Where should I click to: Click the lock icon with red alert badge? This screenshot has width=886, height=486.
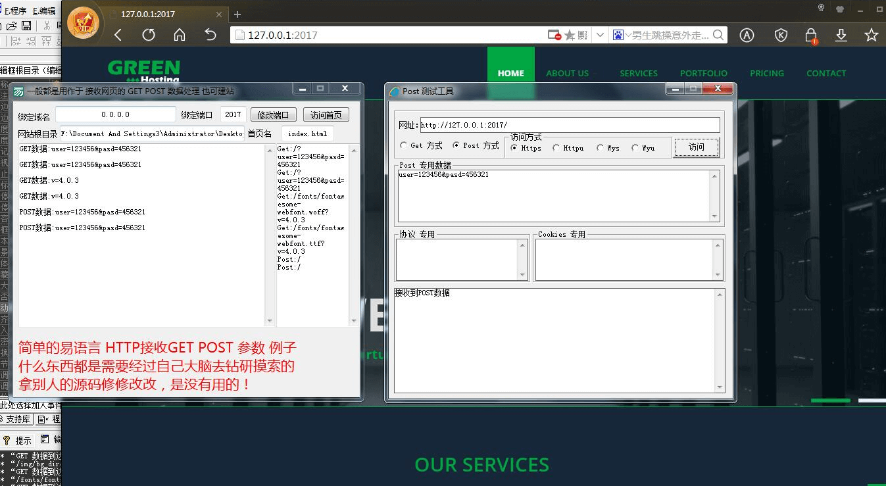tap(811, 36)
